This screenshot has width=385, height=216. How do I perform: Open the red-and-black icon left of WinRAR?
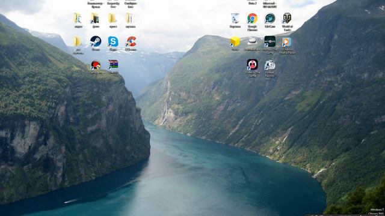point(96,65)
